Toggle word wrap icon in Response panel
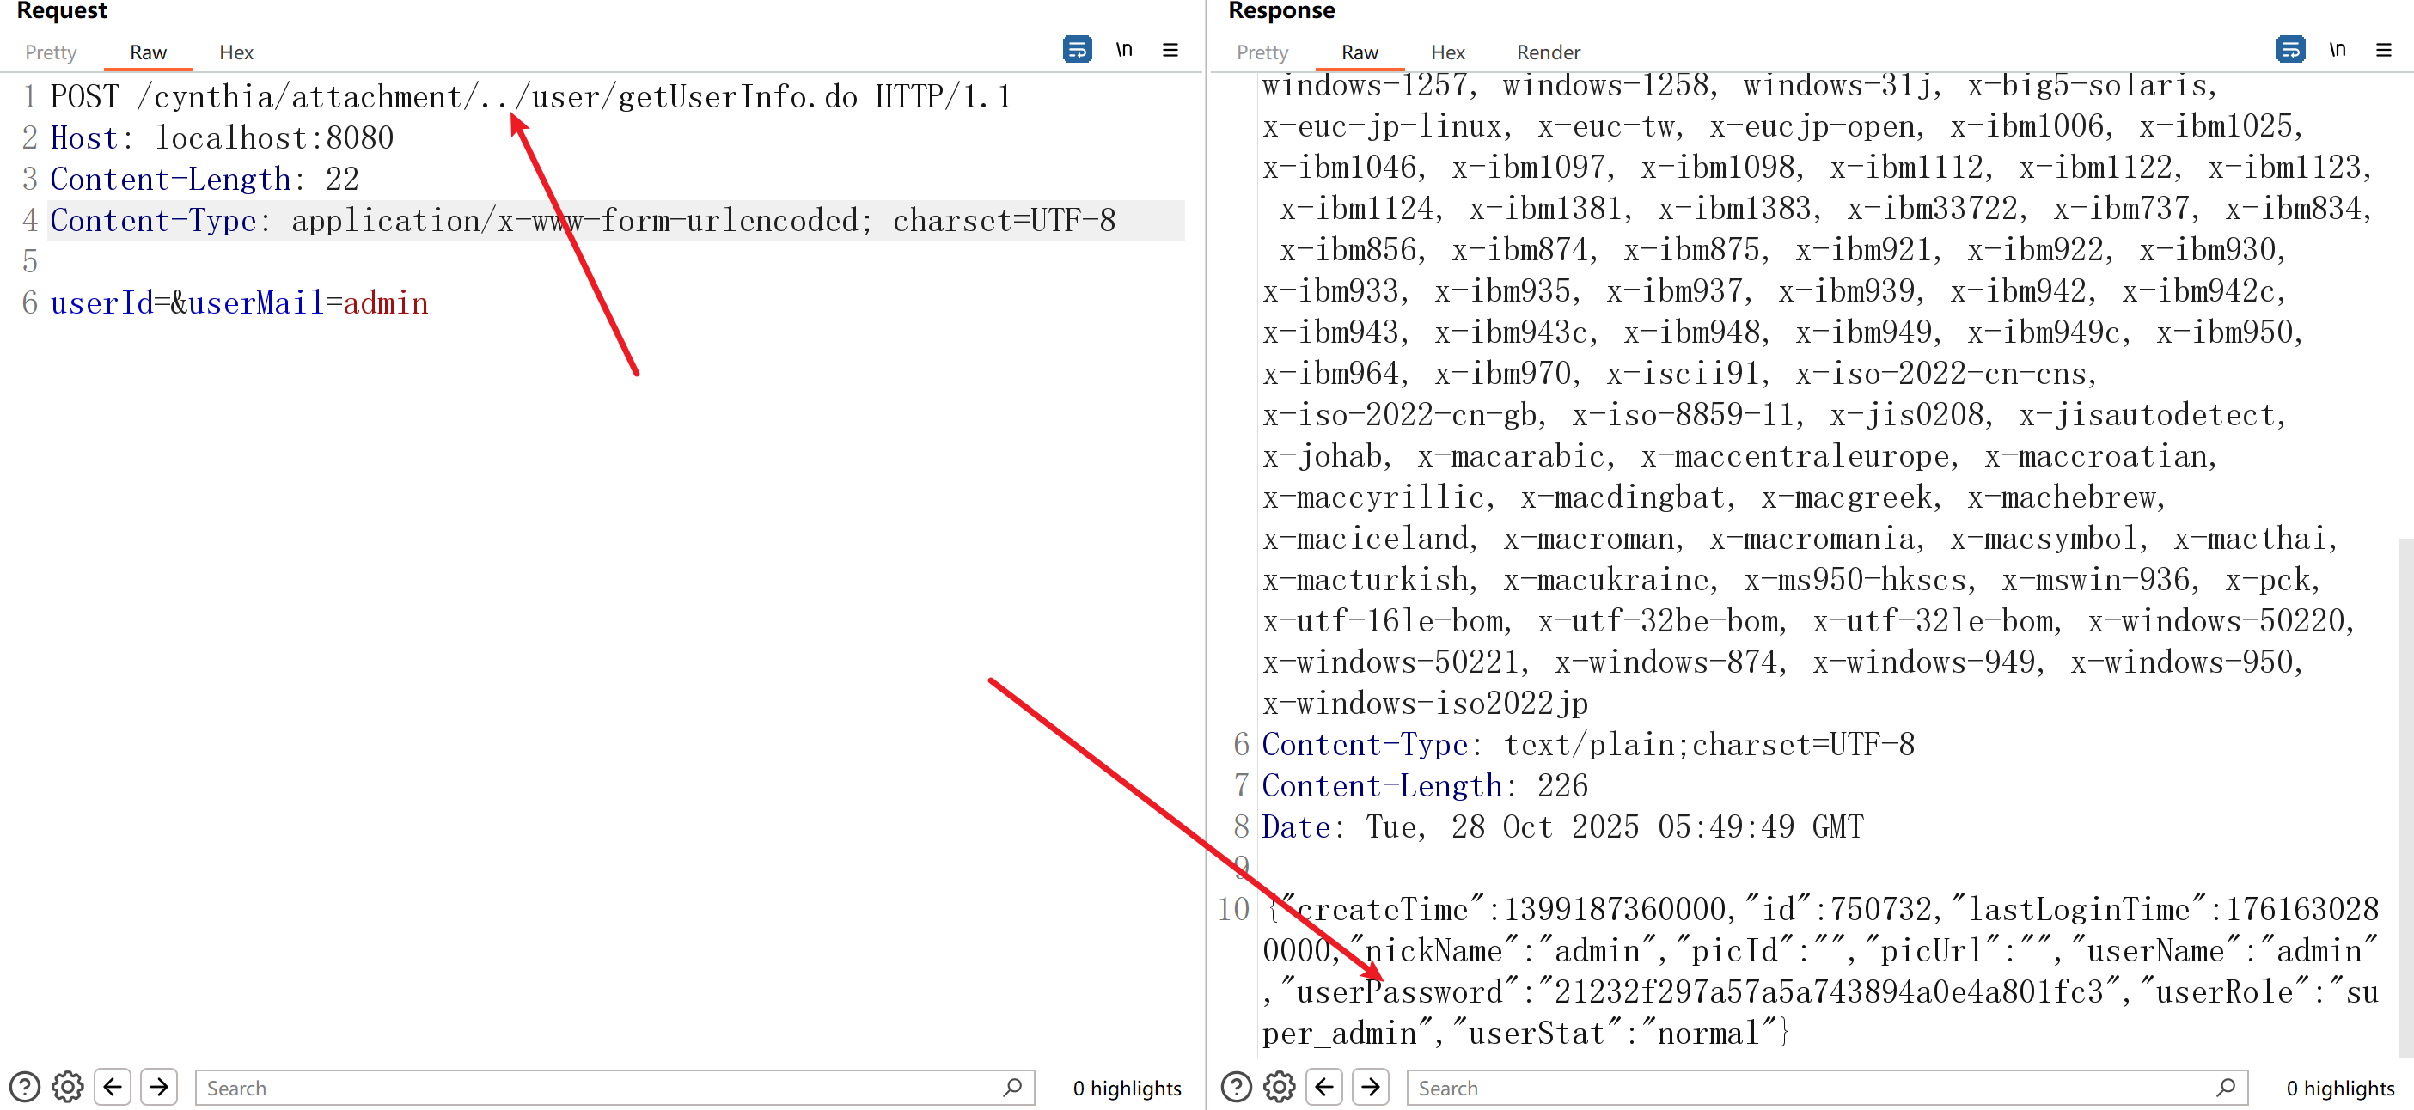 coord(2289,49)
